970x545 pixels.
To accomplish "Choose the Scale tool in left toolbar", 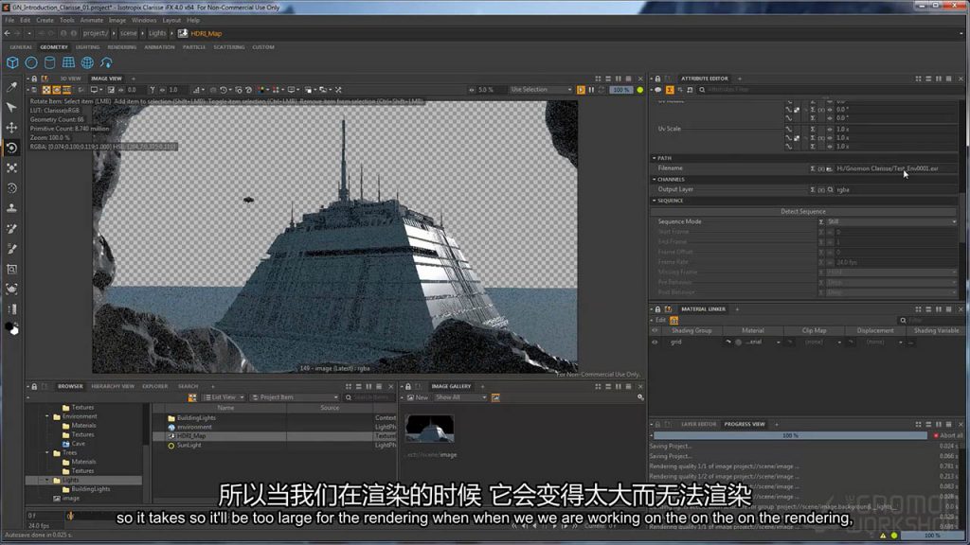I will tap(11, 168).
